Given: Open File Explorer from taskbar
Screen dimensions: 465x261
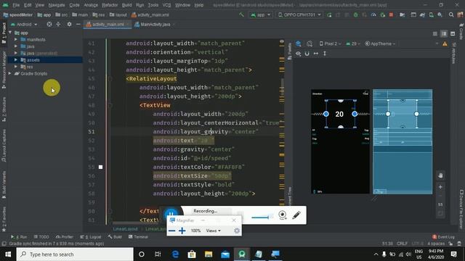Looking at the screenshot, I should tap(209, 254).
